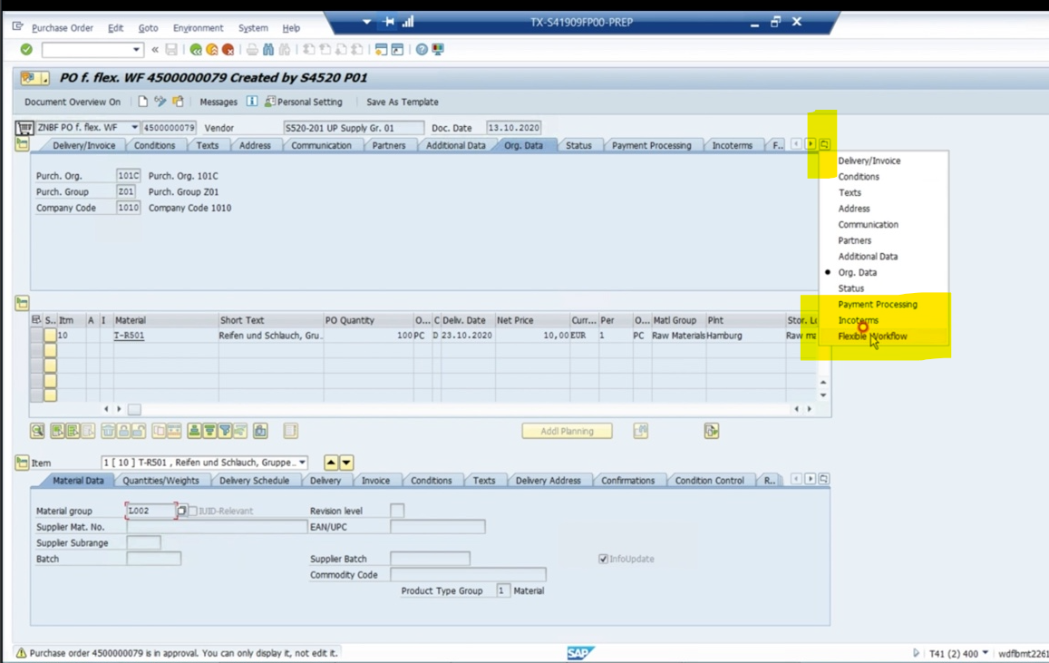
Task: Collapse header section using header toggle icon
Action: click(22, 144)
